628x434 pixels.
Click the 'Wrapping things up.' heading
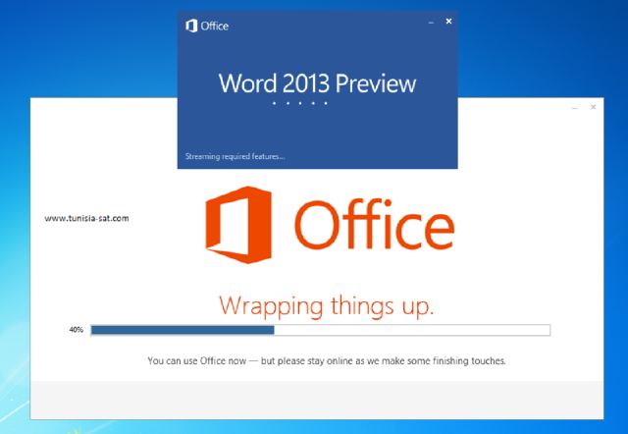(x=326, y=305)
